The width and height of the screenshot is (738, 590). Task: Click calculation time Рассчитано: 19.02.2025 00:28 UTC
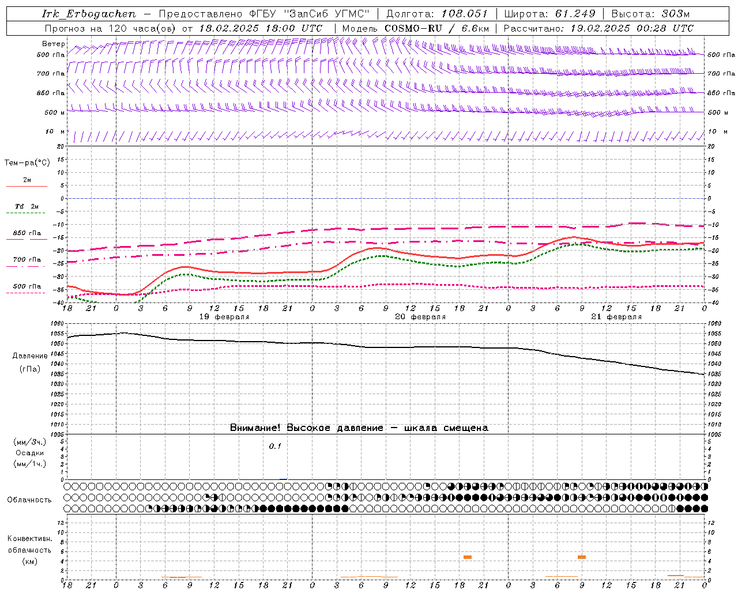pos(598,28)
